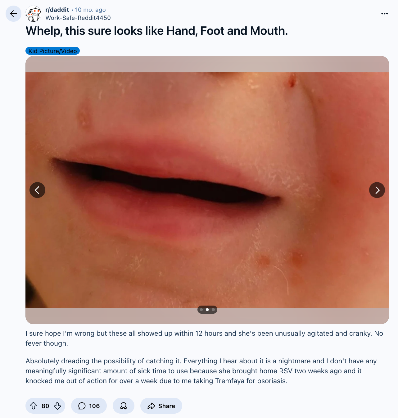Open the r/daddit subreddit avatar

pos(33,14)
